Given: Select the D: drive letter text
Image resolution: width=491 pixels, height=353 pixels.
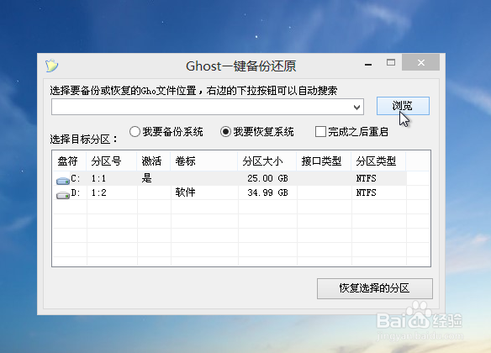Looking at the screenshot, I should 76,192.
